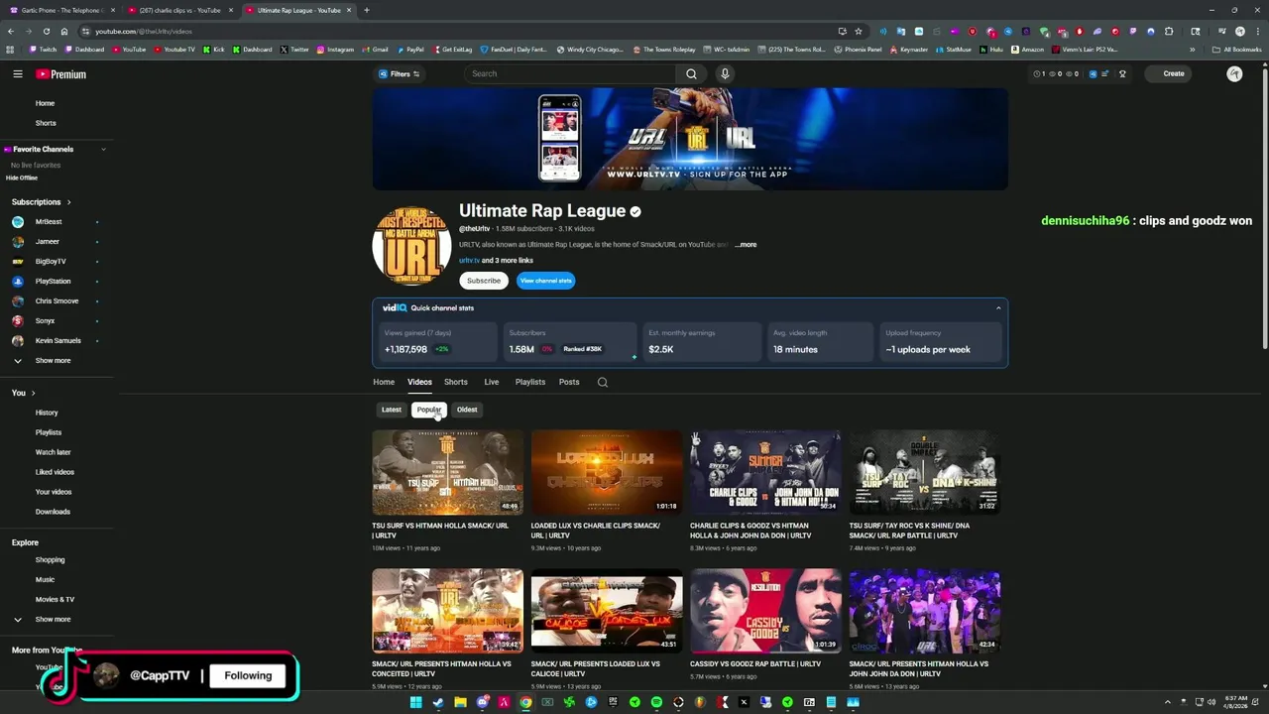Expand the Subscriptions heading arrow

click(x=68, y=202)
